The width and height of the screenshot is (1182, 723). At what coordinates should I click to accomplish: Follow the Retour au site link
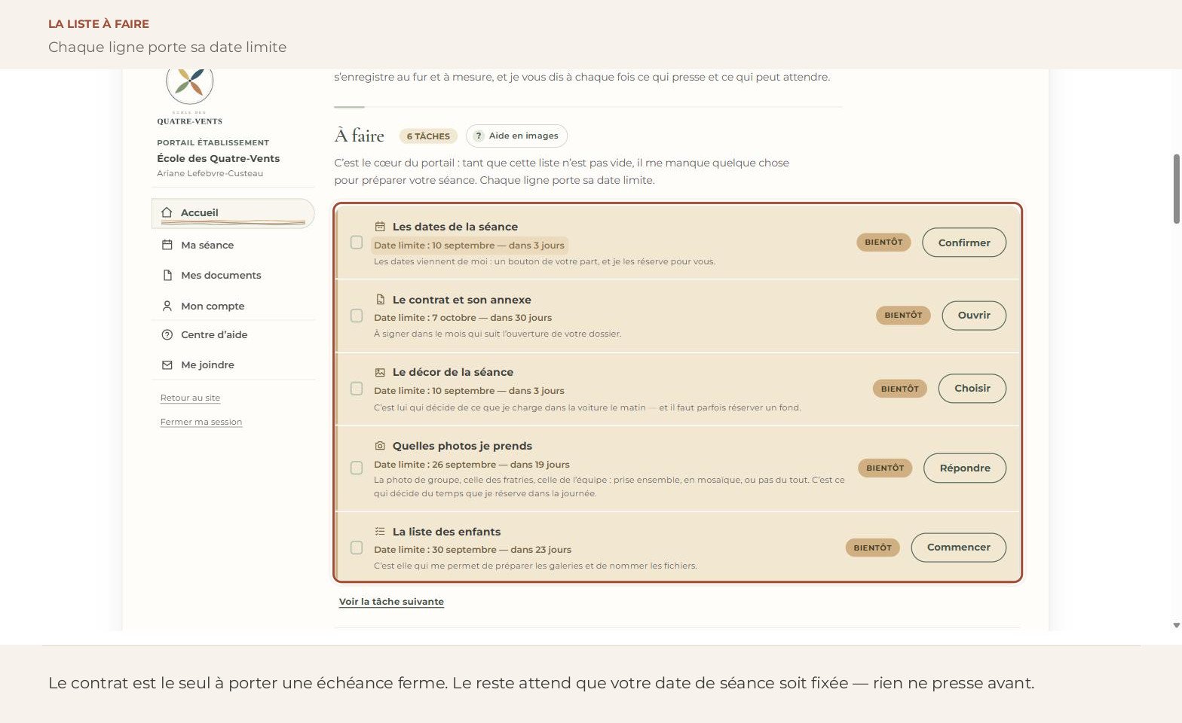click(x=190, y=398)
